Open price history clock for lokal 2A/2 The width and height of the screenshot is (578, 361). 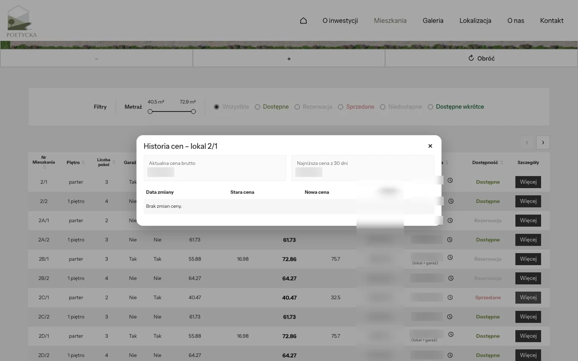click(x=449, y=240)
